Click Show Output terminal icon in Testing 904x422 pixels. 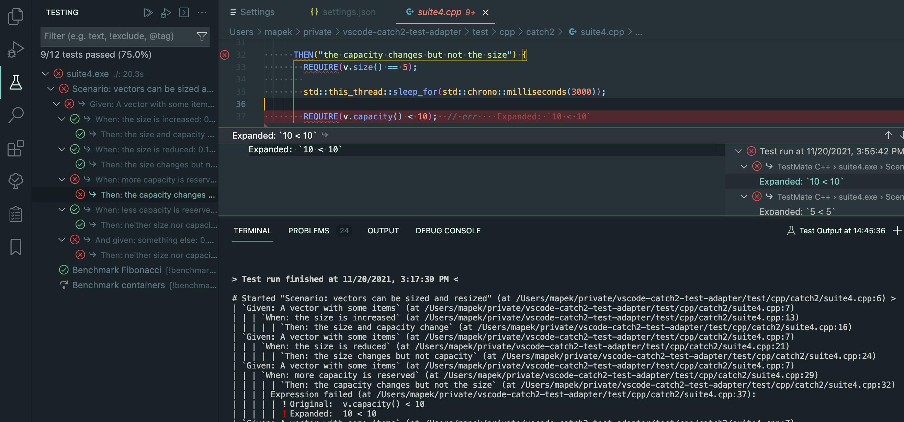184,13
